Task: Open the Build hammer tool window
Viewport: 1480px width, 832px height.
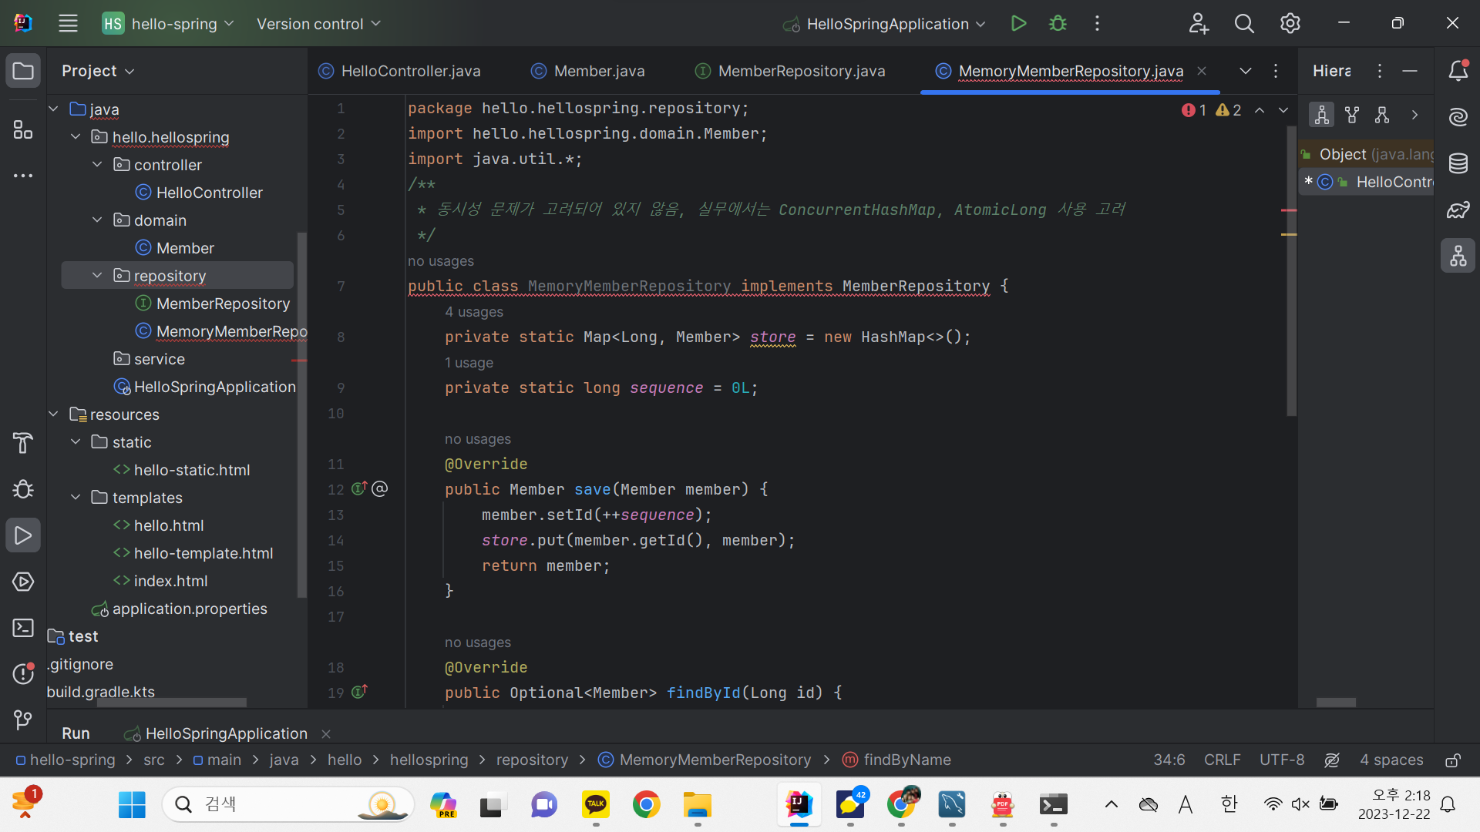Action: point(23,443)
